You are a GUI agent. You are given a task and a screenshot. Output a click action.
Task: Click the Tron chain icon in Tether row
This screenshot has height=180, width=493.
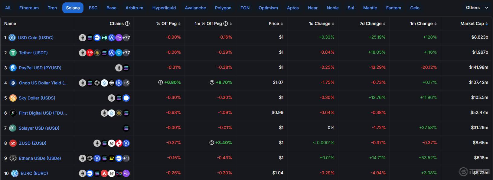click(x=90, y=53)
